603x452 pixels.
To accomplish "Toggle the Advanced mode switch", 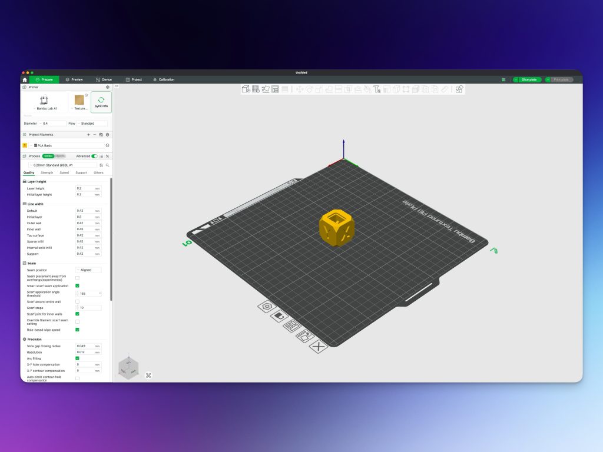I will tap(94, 156).
